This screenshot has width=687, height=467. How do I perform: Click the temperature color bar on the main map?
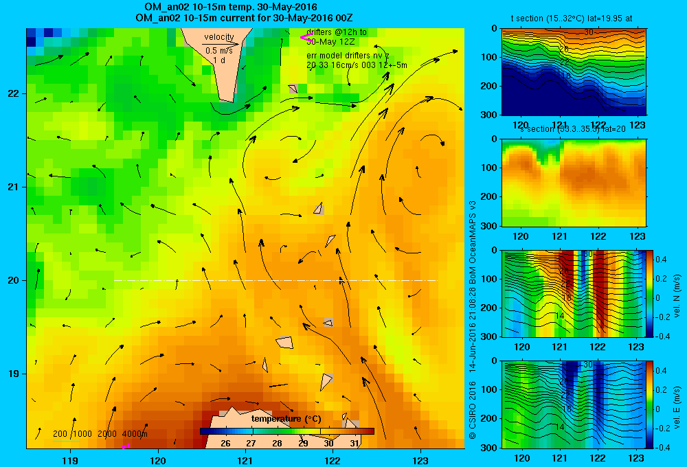287,431
